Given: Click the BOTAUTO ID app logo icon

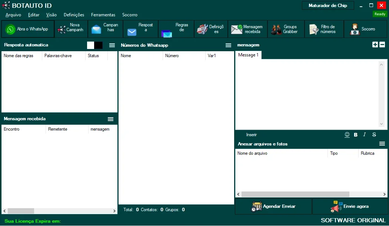Looking at the screenshot, I should (x=6, y=5).
